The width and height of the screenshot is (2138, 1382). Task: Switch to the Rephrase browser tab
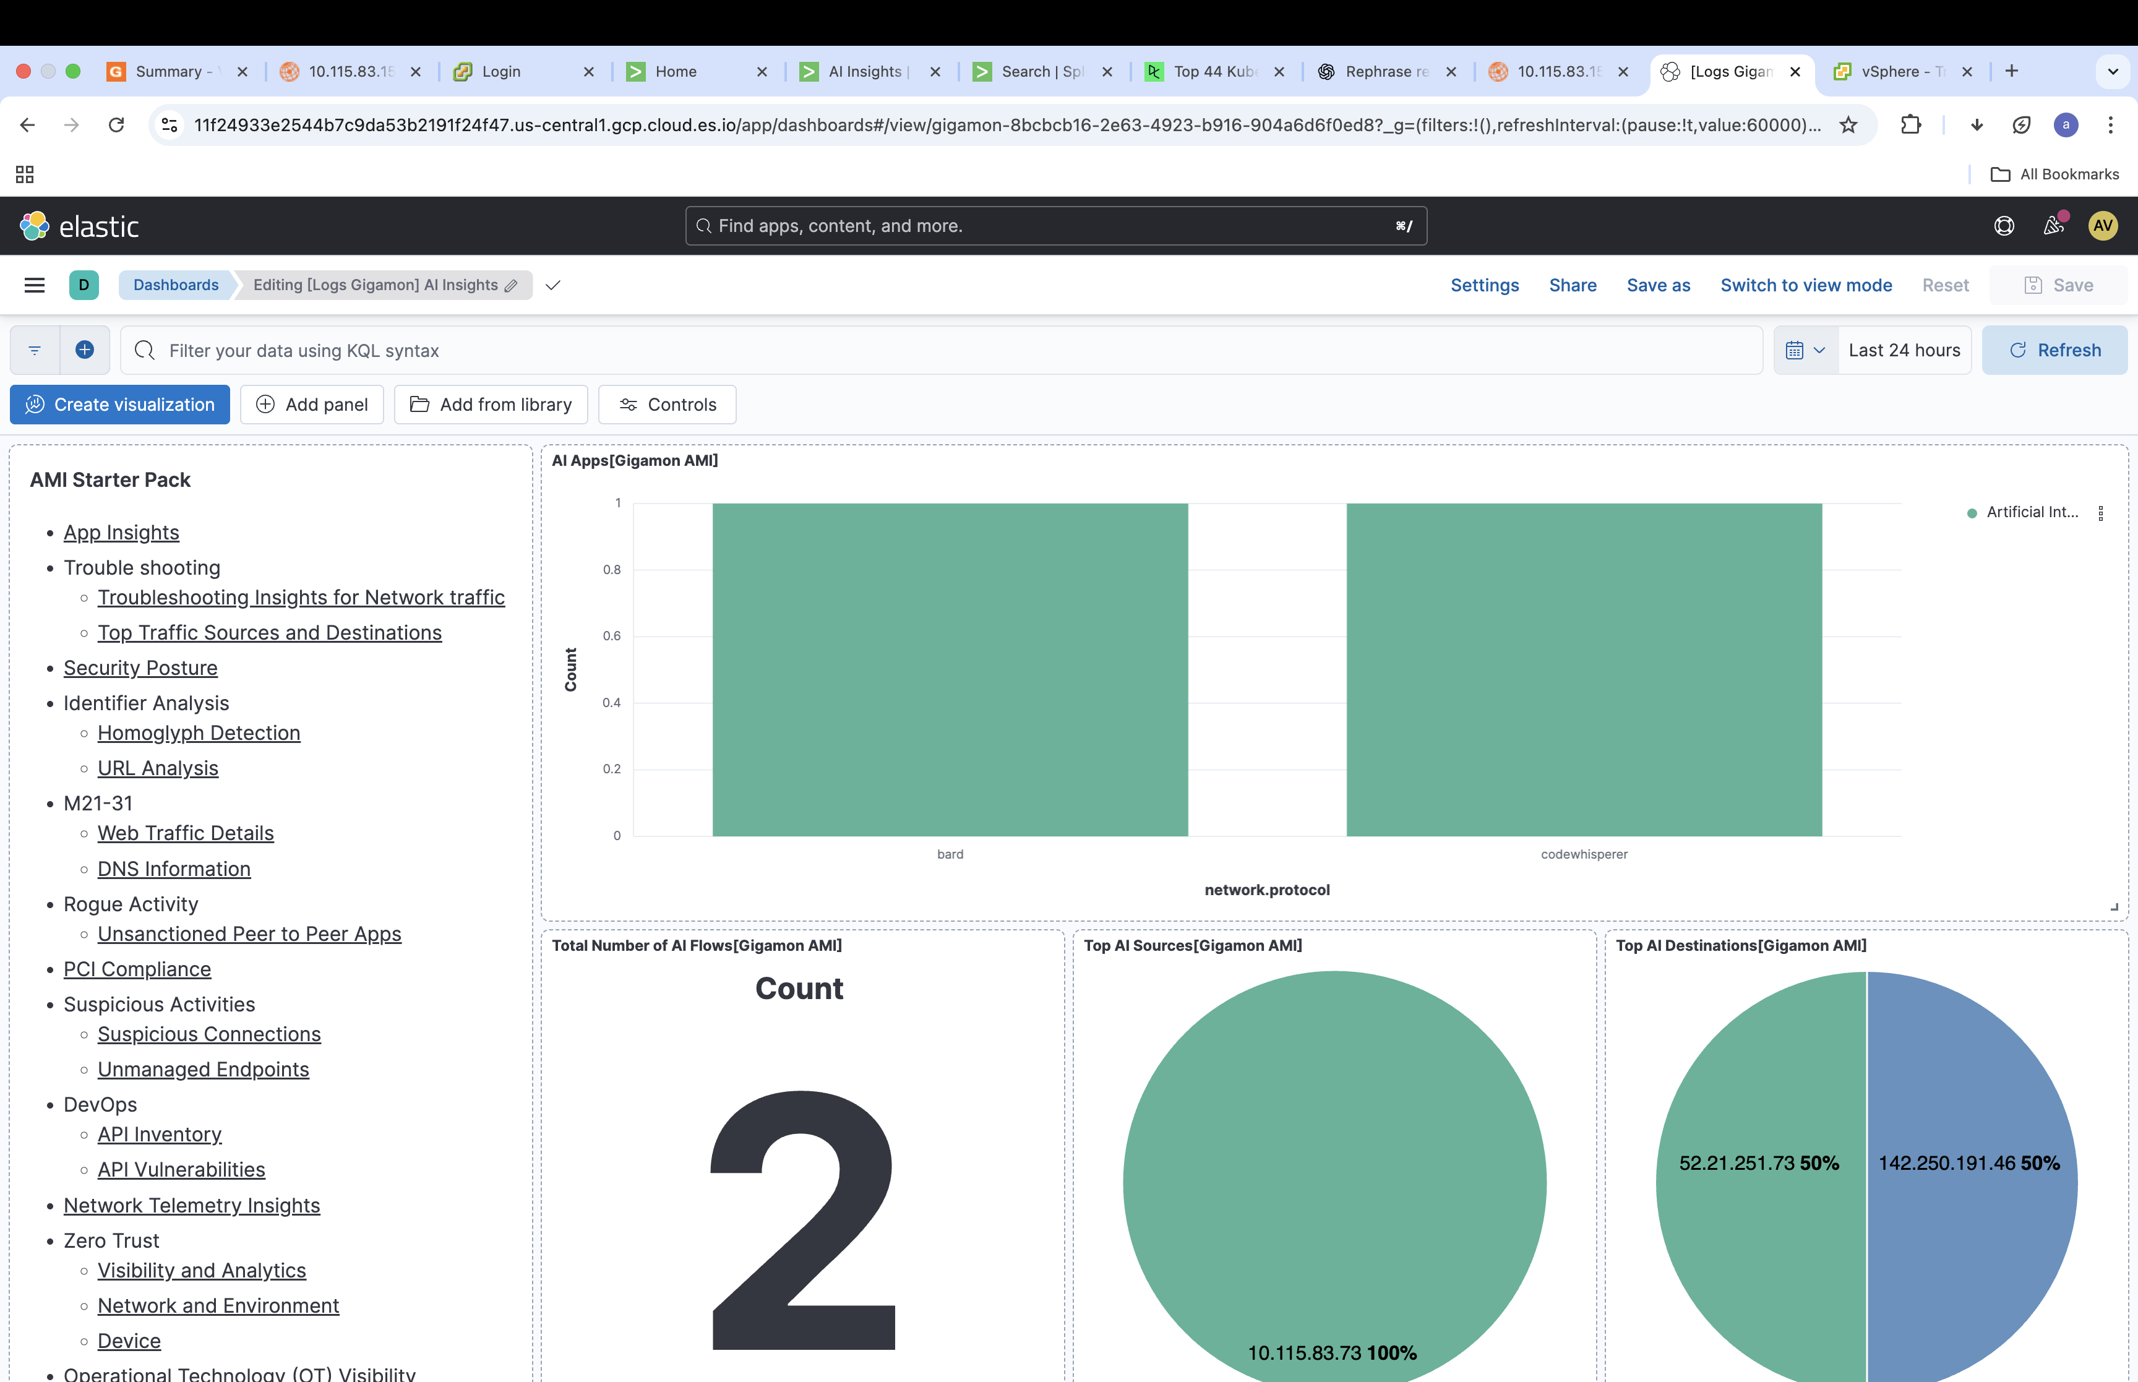[x=1386, y=71]
